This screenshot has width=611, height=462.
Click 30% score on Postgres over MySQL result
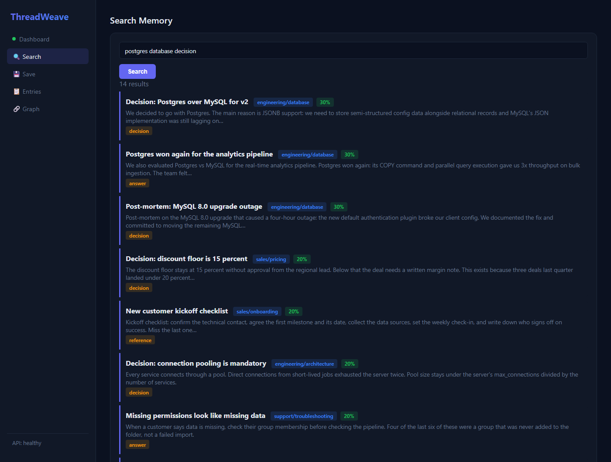tap(325, 102)
